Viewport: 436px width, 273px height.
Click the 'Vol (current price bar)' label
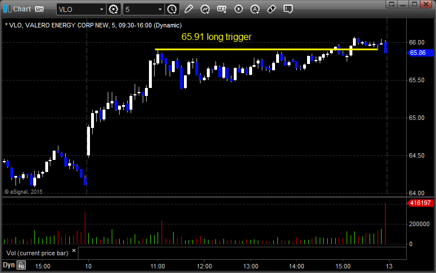click(37, 253)
